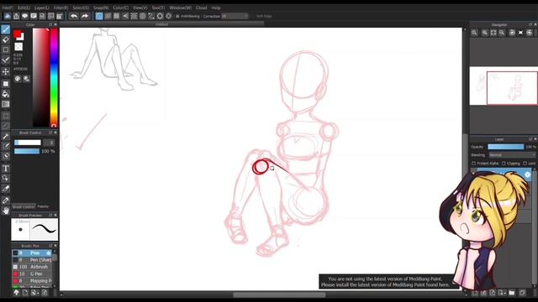Toggle the AntiAliasing checkbox
This screenshot has width=538, height=302.
click(177, 16)
